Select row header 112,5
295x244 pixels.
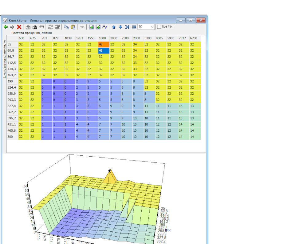[12, 63]
